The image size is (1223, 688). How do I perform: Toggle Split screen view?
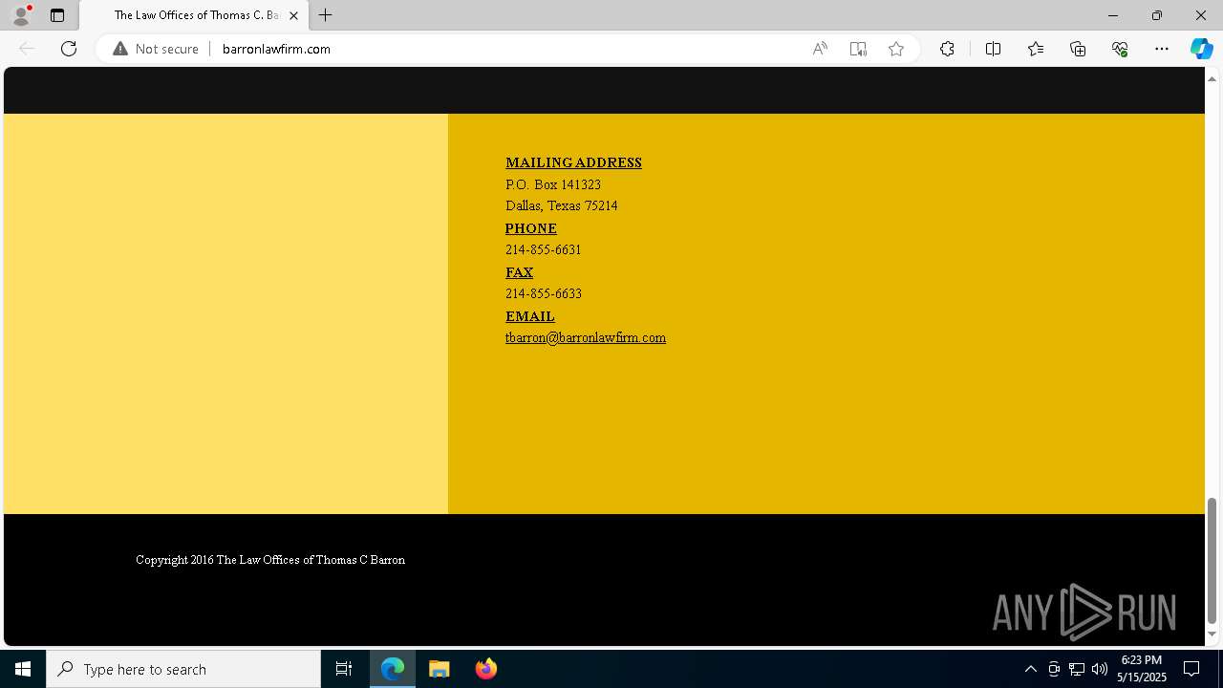tap(993, 49)
